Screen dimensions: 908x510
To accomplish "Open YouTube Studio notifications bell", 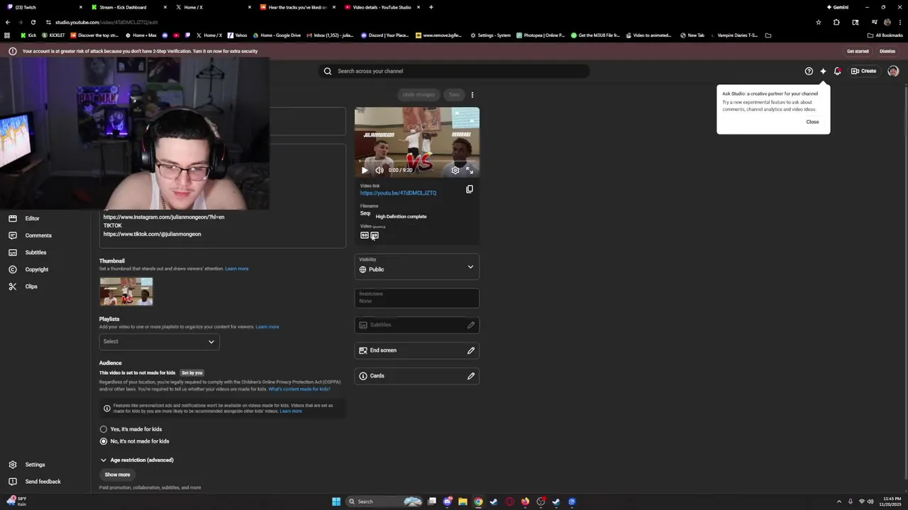I will (837, 71).
